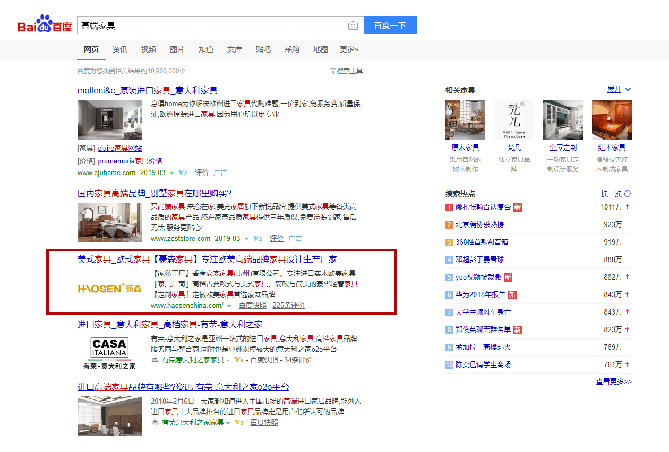The height and width of the screenshot is (452, 669).
Task: Open 国内家具高端品牌 result title
Action: point(155,193)
